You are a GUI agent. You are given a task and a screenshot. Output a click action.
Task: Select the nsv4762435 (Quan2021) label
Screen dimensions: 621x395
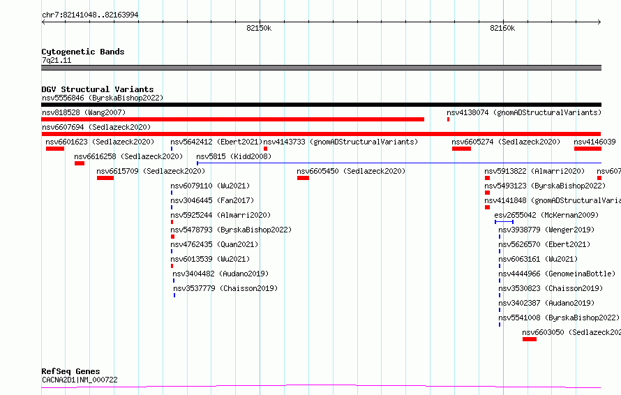click(x=214, y=244)
